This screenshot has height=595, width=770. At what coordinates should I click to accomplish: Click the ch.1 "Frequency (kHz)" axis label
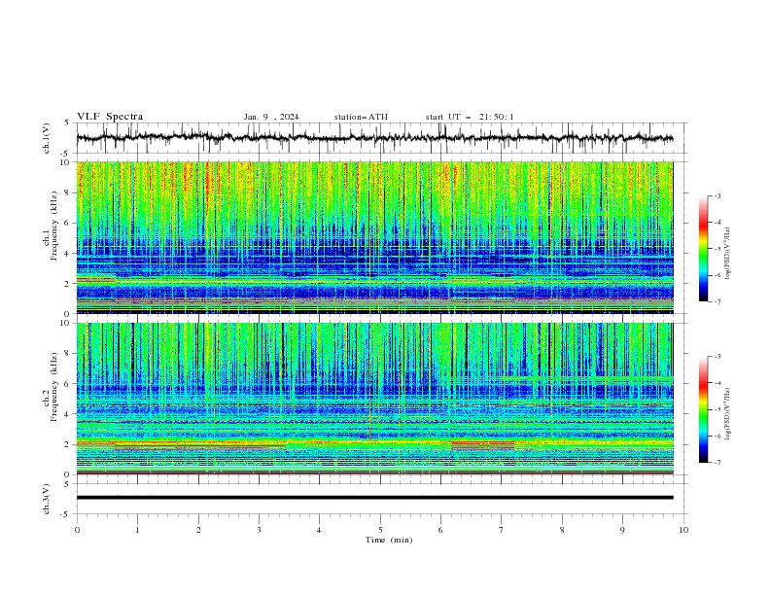pos(53,227)
